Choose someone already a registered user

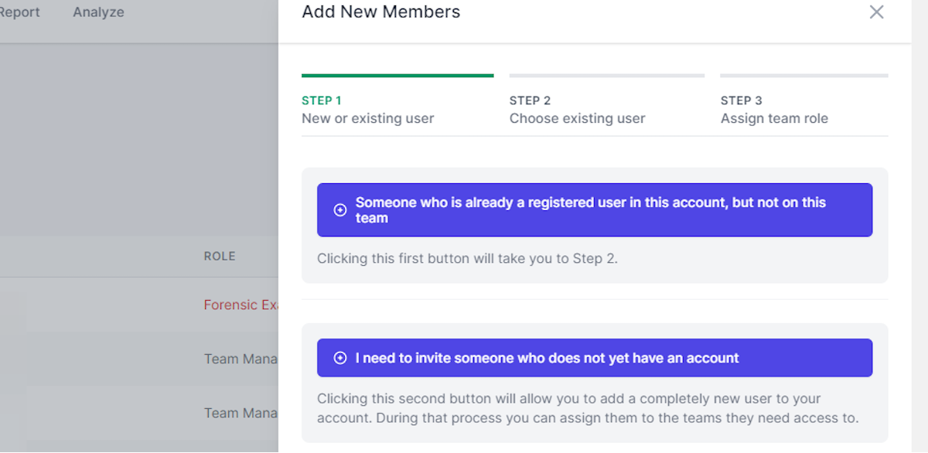coord(595,209)
